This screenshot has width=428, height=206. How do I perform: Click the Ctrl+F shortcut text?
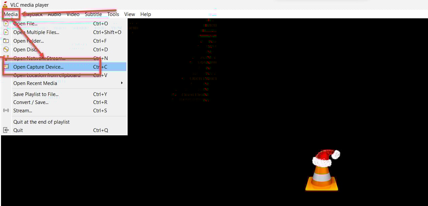tap(100, 41)
